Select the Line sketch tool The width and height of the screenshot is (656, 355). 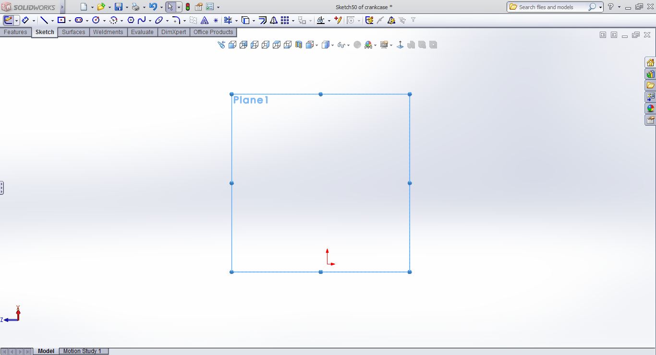pos(44,20)
